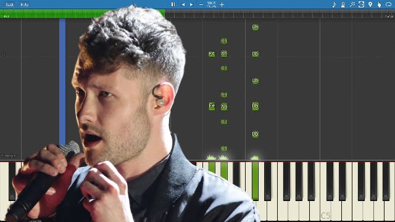
Task: Skip forward with the right arrow
Action: [191, 4]
